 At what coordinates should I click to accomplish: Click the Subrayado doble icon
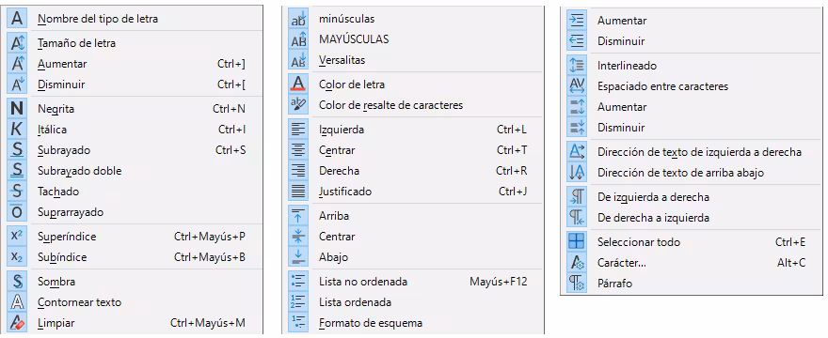(x=18, y=171)
